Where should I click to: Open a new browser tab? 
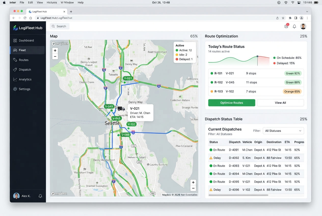click(71, 11)
